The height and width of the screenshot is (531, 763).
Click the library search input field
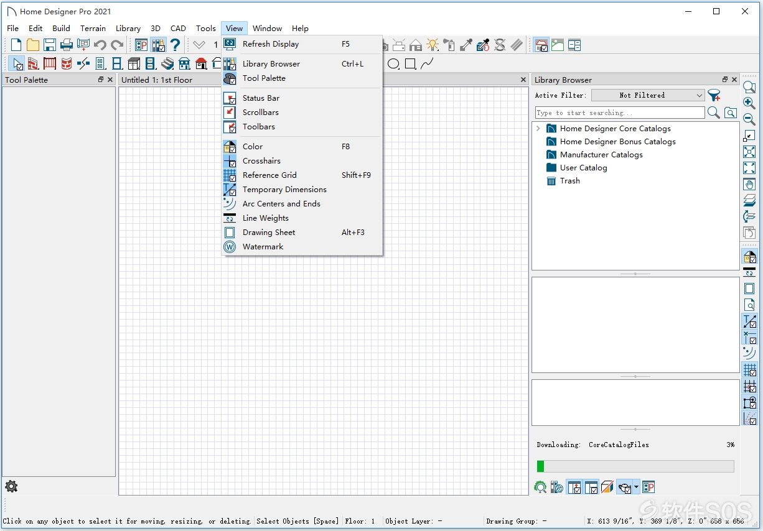tap(620, 113)
